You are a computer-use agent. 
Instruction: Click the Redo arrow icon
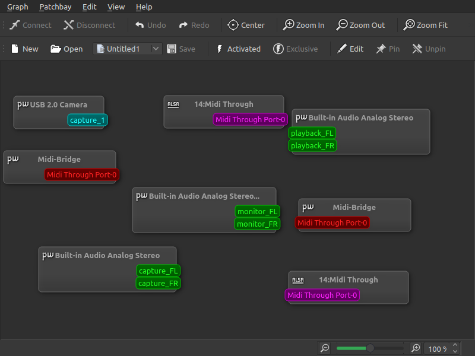tap(183, 25)
